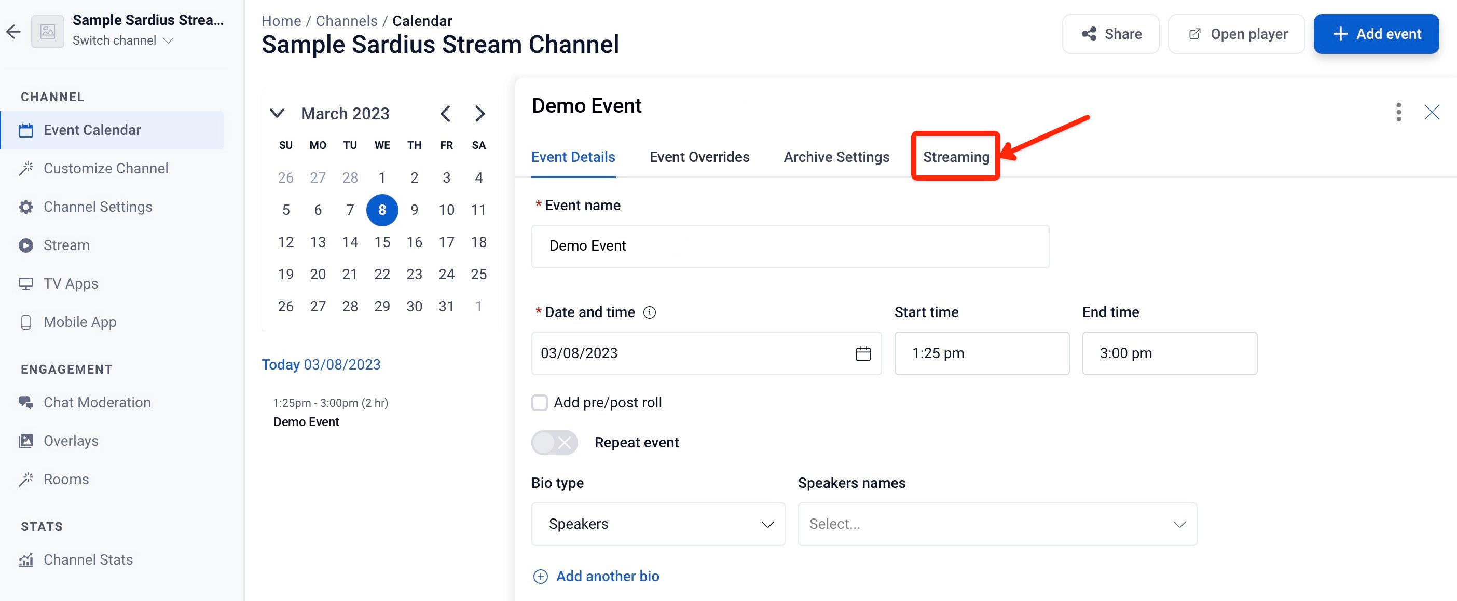Open the Speakers names dropdown
Screen dimensions: 1457x601
[997, 525]
